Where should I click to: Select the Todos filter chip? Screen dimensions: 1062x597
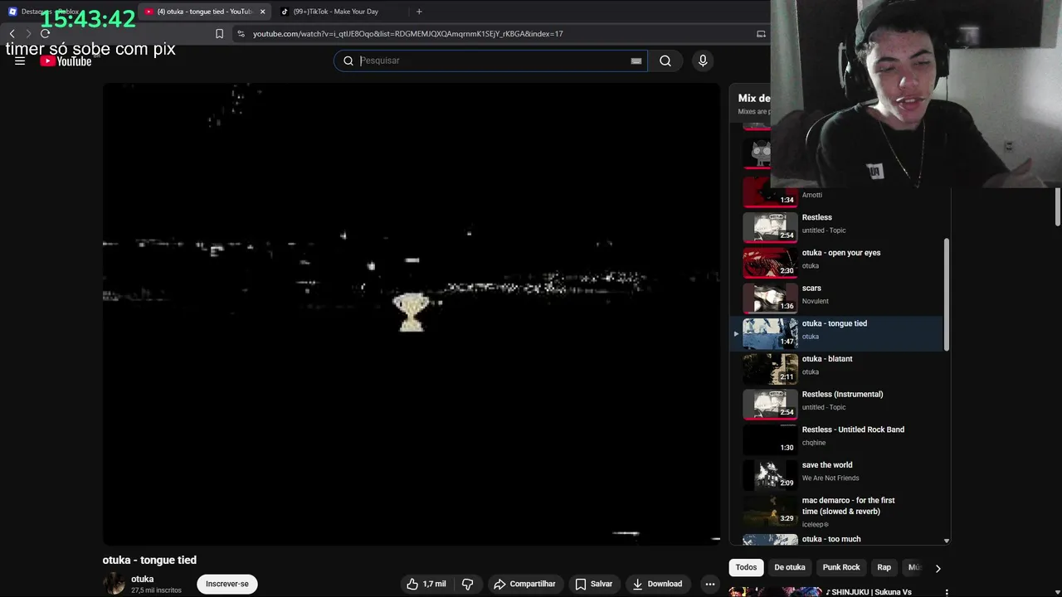point(746,567)
